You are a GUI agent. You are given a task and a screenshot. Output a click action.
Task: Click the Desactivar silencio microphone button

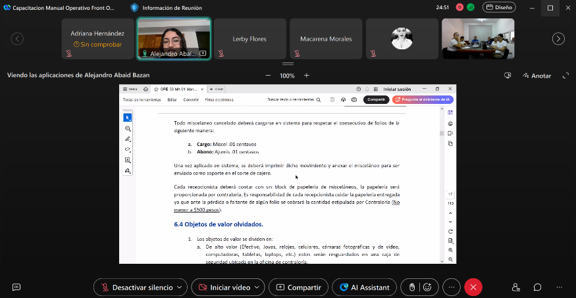pos(136,287)
